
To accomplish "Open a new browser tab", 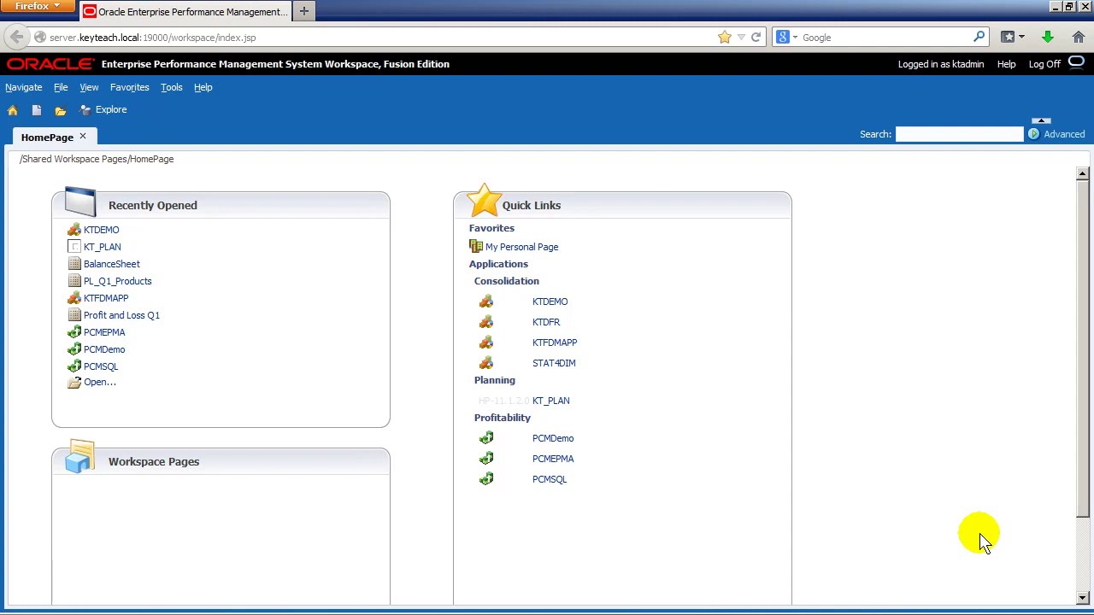I will tap(304, 11).
